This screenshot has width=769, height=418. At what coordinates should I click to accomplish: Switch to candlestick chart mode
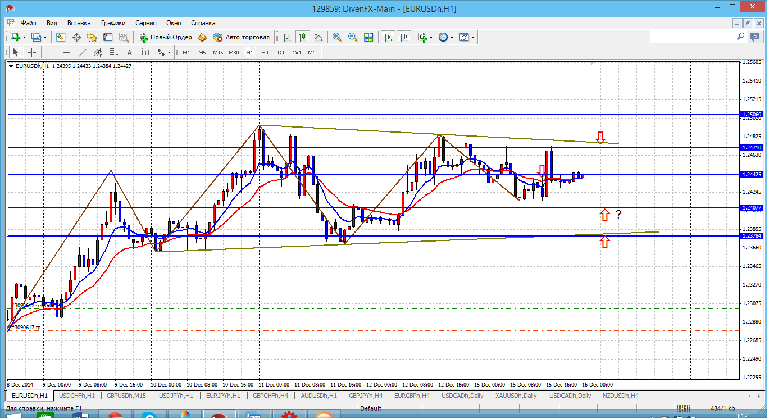coord(303,37)
